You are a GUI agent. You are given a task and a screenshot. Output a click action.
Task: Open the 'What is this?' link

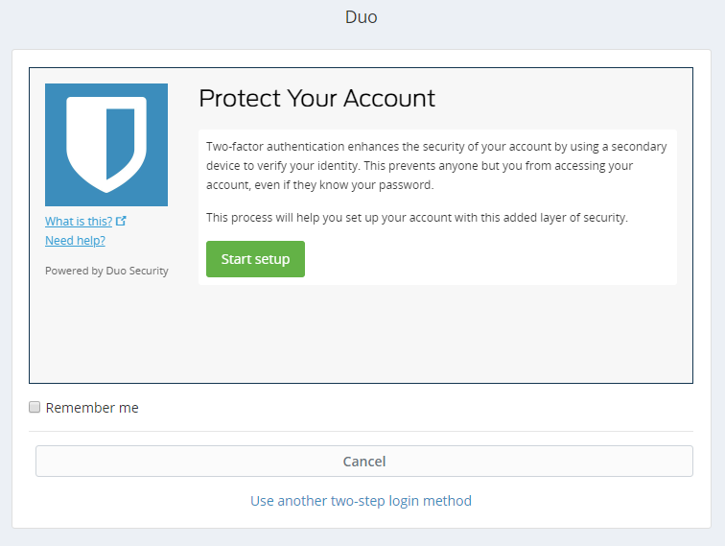tap(79, 221)
